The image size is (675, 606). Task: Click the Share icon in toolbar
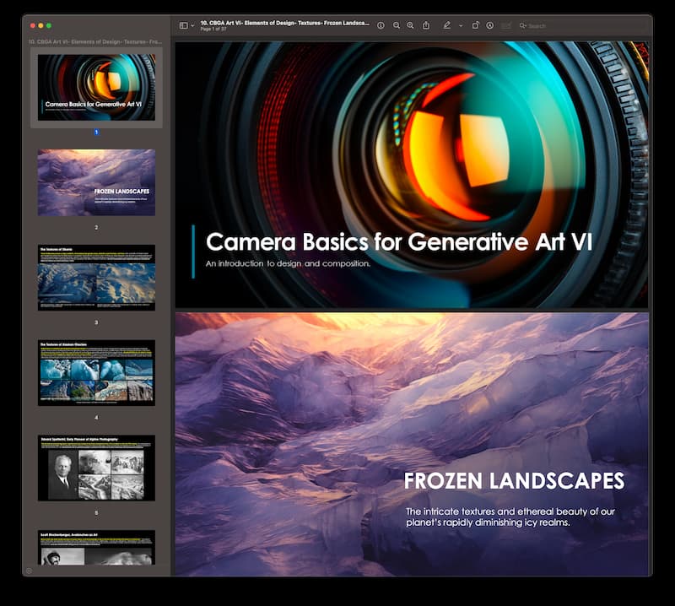pyautogui.click(x=426, y=25)
